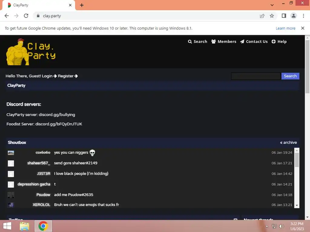Expand the tab search chevron
The image size is (310, 232).
[x=272, y=5]
